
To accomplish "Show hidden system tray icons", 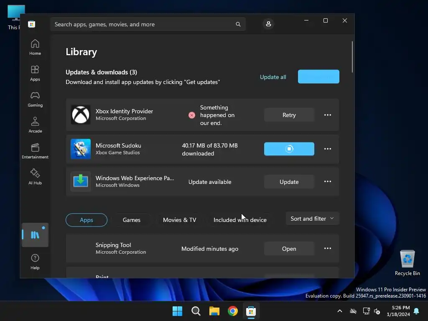I will 340,311.
